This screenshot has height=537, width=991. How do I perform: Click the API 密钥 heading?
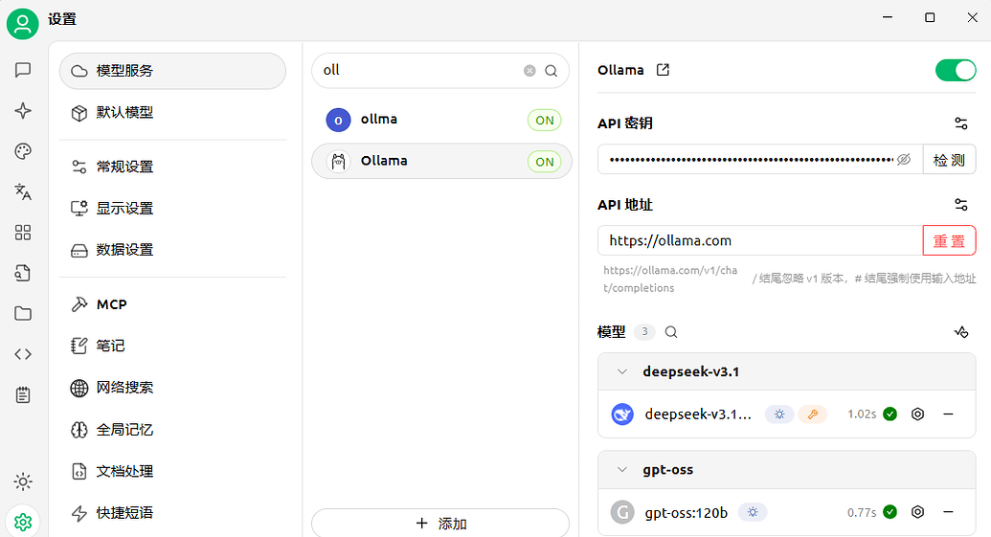625,123
